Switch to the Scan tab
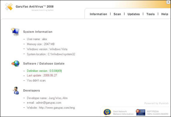This screenshot has height=117, width=171. [117, 14]
